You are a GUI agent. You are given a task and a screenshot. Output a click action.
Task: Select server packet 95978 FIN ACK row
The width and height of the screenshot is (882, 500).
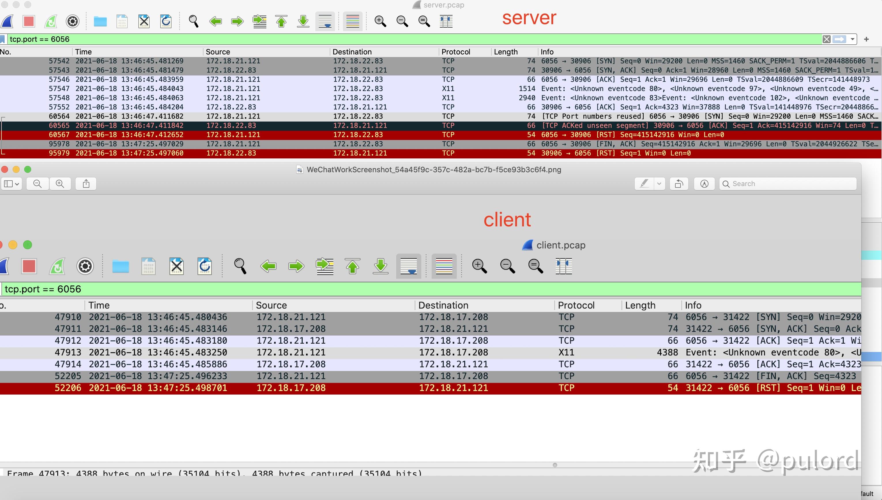pos(440,144)
